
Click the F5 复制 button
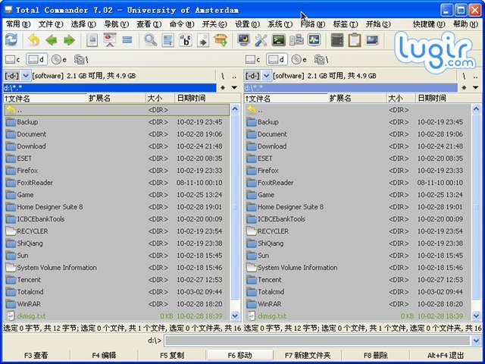click(x=172, y=356)
